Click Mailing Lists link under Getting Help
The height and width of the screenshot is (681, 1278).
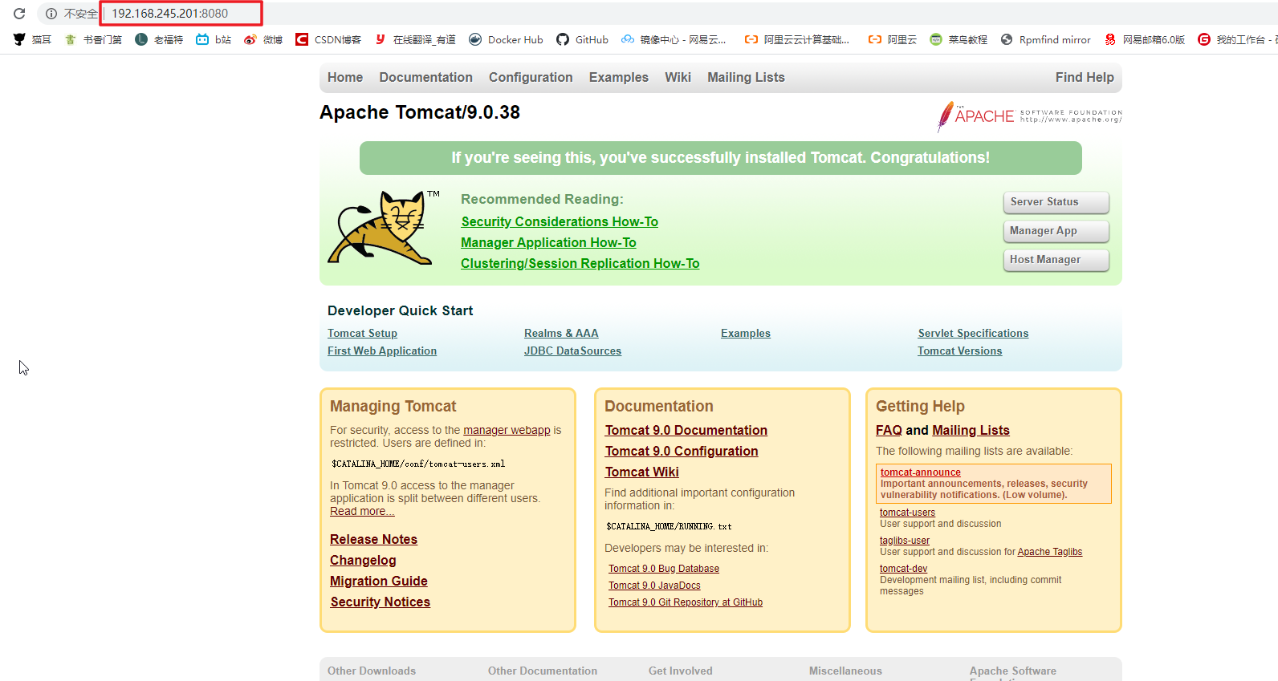[971, 430]
